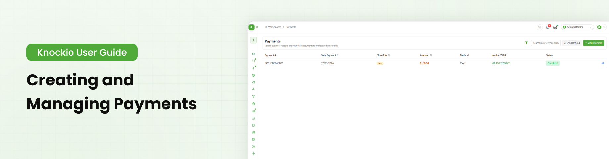The image size is (609, 159).
Task: Open the briefcase icon in sidebar
Action: pyautogui.click(x=253, y=104)
